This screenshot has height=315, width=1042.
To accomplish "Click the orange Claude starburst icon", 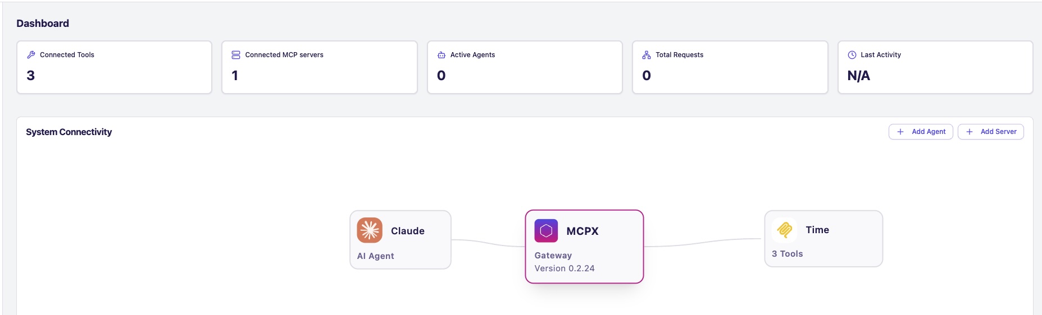I will click(370, 230).
